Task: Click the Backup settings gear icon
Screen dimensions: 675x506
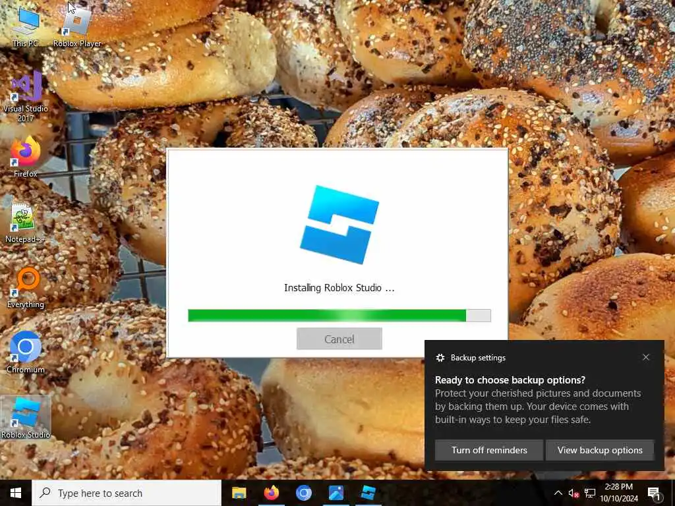Action: 440,358
